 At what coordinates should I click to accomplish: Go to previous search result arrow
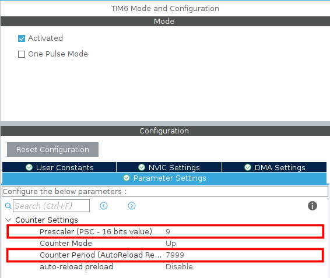coord(104,206)
